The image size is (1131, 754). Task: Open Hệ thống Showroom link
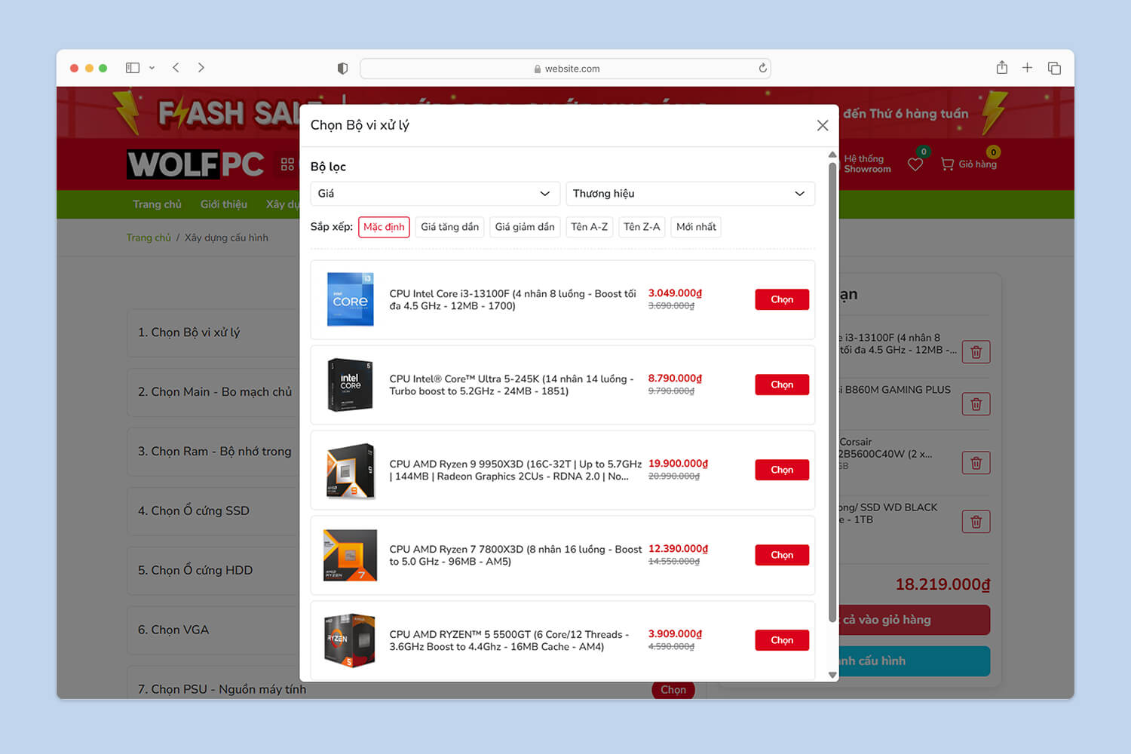tap(867, 164)
